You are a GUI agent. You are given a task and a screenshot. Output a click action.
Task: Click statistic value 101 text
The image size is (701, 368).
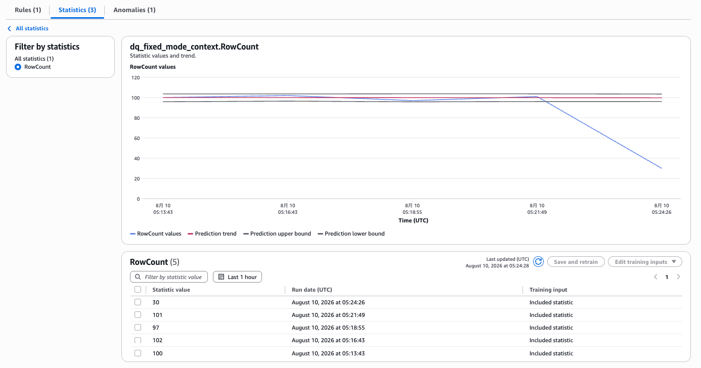click(x=157, y=315)
